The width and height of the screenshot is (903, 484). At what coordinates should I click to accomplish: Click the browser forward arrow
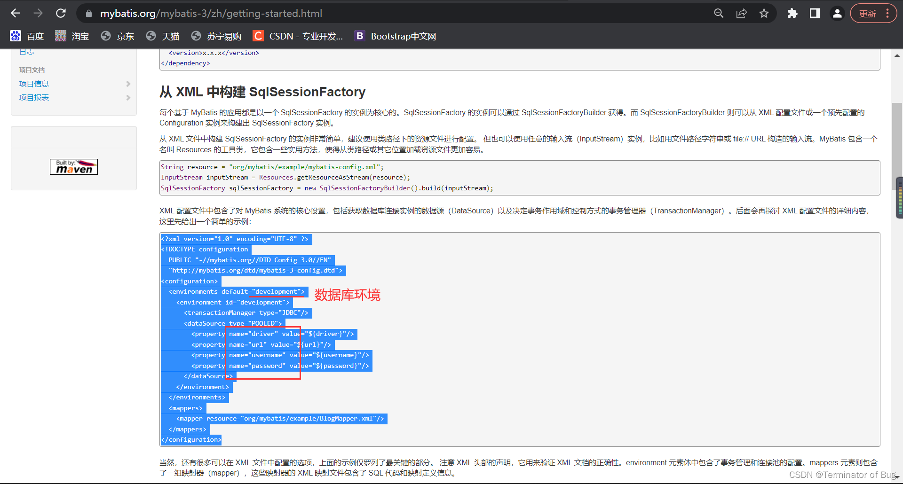[x=38, y=13]
